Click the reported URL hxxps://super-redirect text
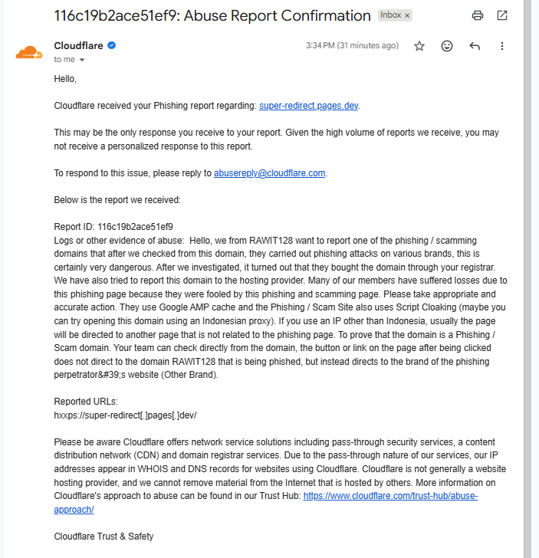539x558 pixels. [x=125, y=415]
